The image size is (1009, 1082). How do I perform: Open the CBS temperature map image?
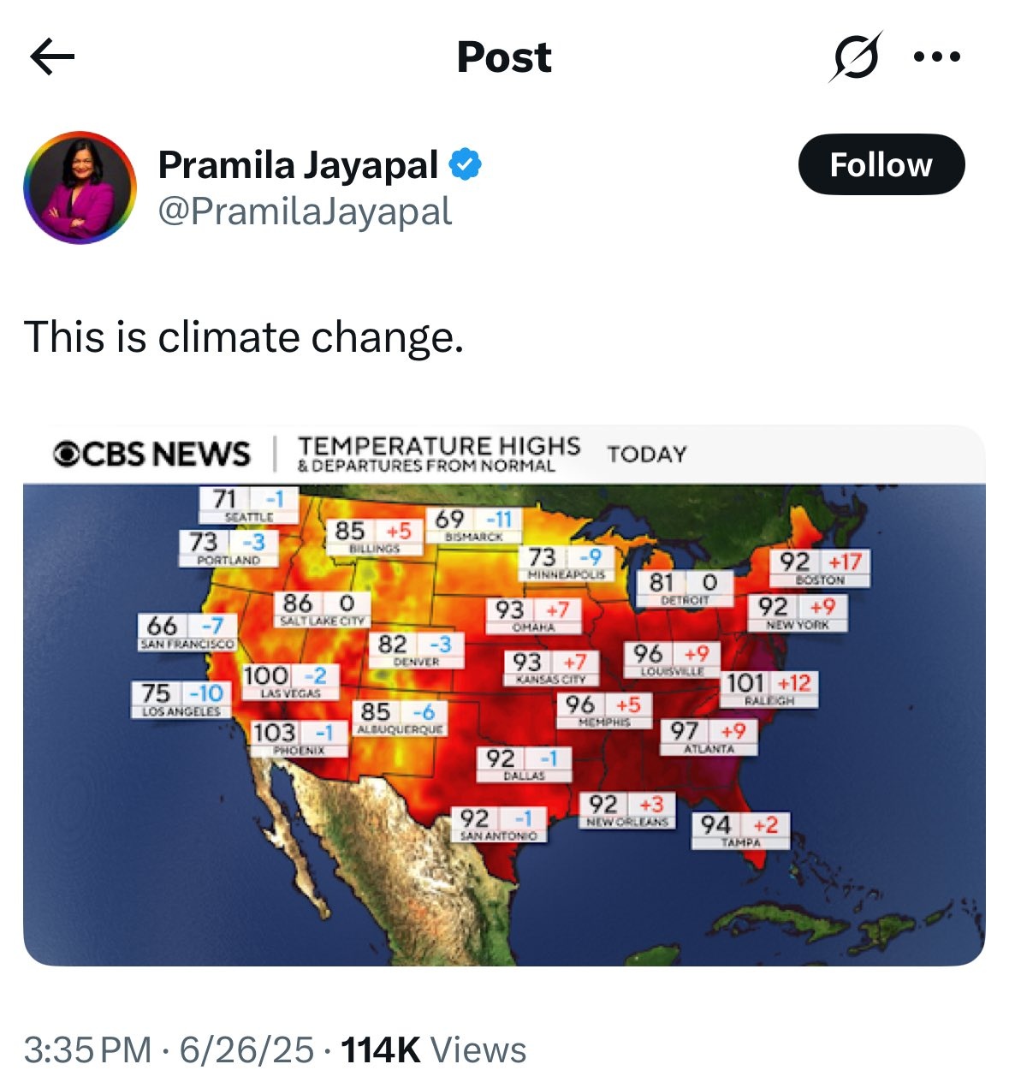(x=504, y=695)
